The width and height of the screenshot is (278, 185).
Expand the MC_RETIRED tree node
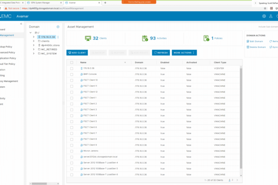coord(34,49)
